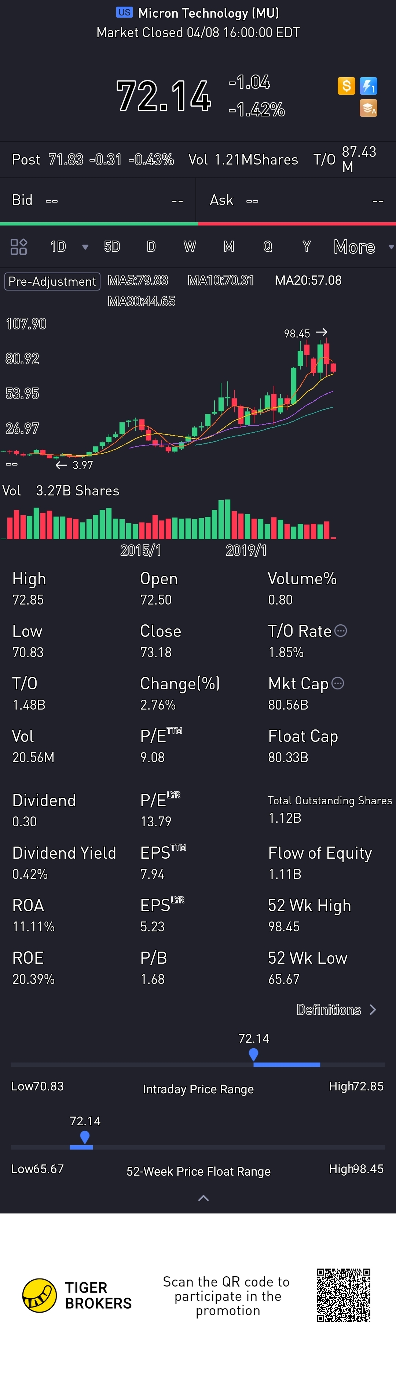Tap the orange stacked layers badge
Viewport: 396px width, 1378px height.
[x=368, y=108]
